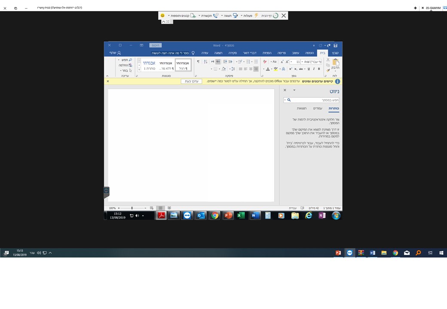The width and height of the screenshot is (447, 309).
Task: Toggle underline U formatting
Action: [x=309, y=69]
